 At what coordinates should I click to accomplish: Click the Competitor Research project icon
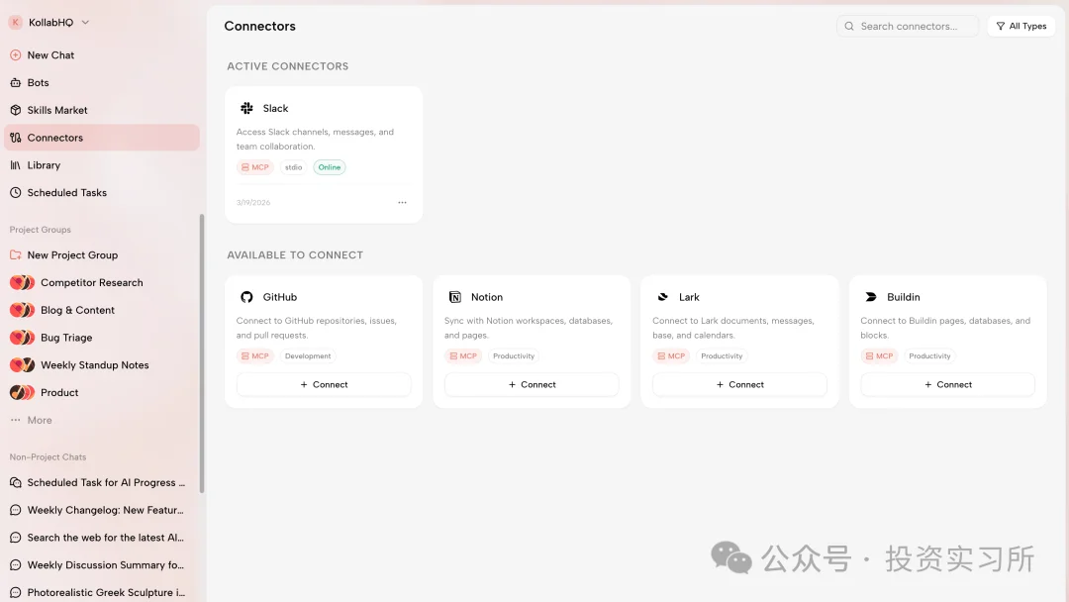pos(22,283)
